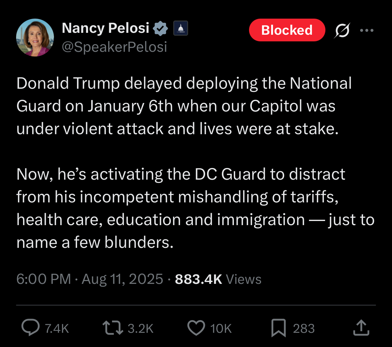Click the 3.2K reposts count
The image size is (392, 347).
tap(140, 328)
